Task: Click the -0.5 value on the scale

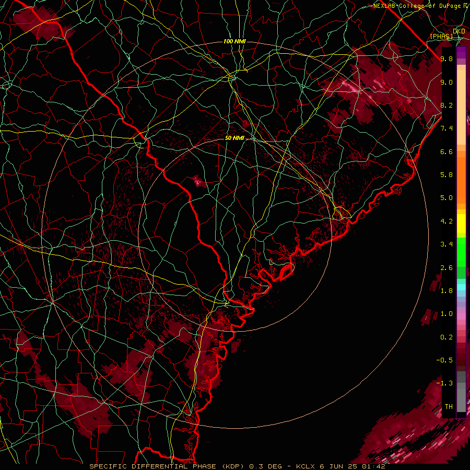Action: click(x=444, y=360)
